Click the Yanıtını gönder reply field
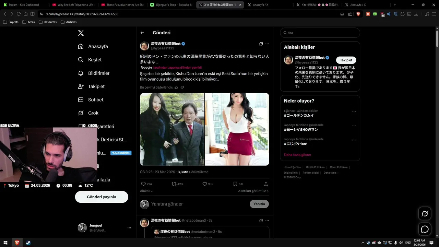The image size is (439, 247). coord(199,204)
